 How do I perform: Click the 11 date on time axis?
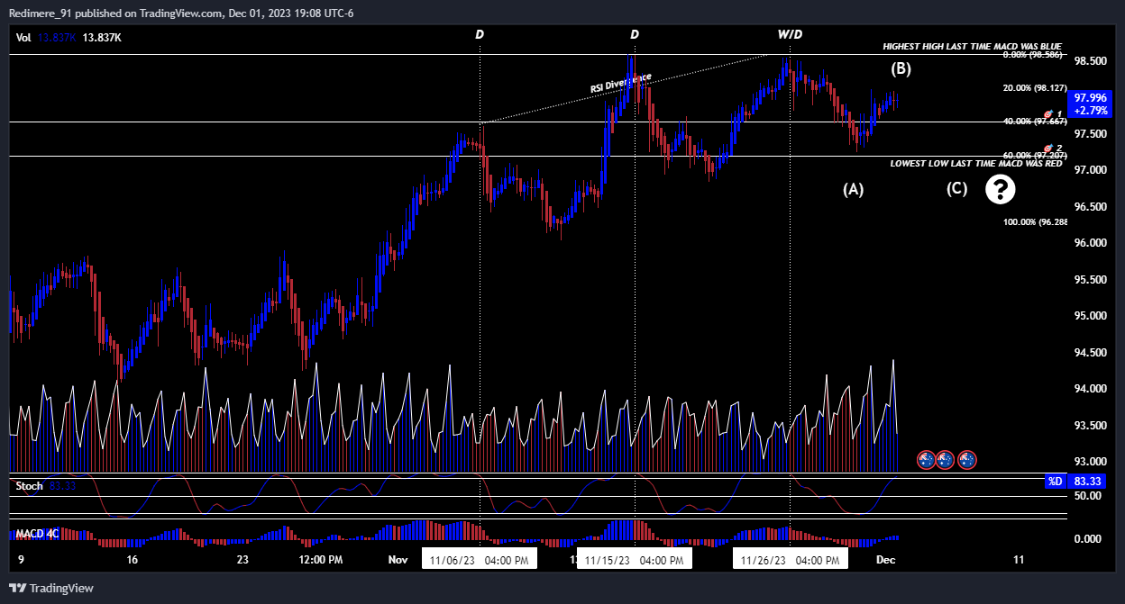click(1019, 560)
